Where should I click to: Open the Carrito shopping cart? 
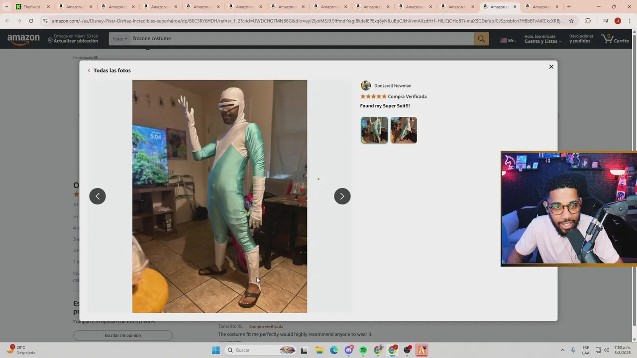click(616, 39)
